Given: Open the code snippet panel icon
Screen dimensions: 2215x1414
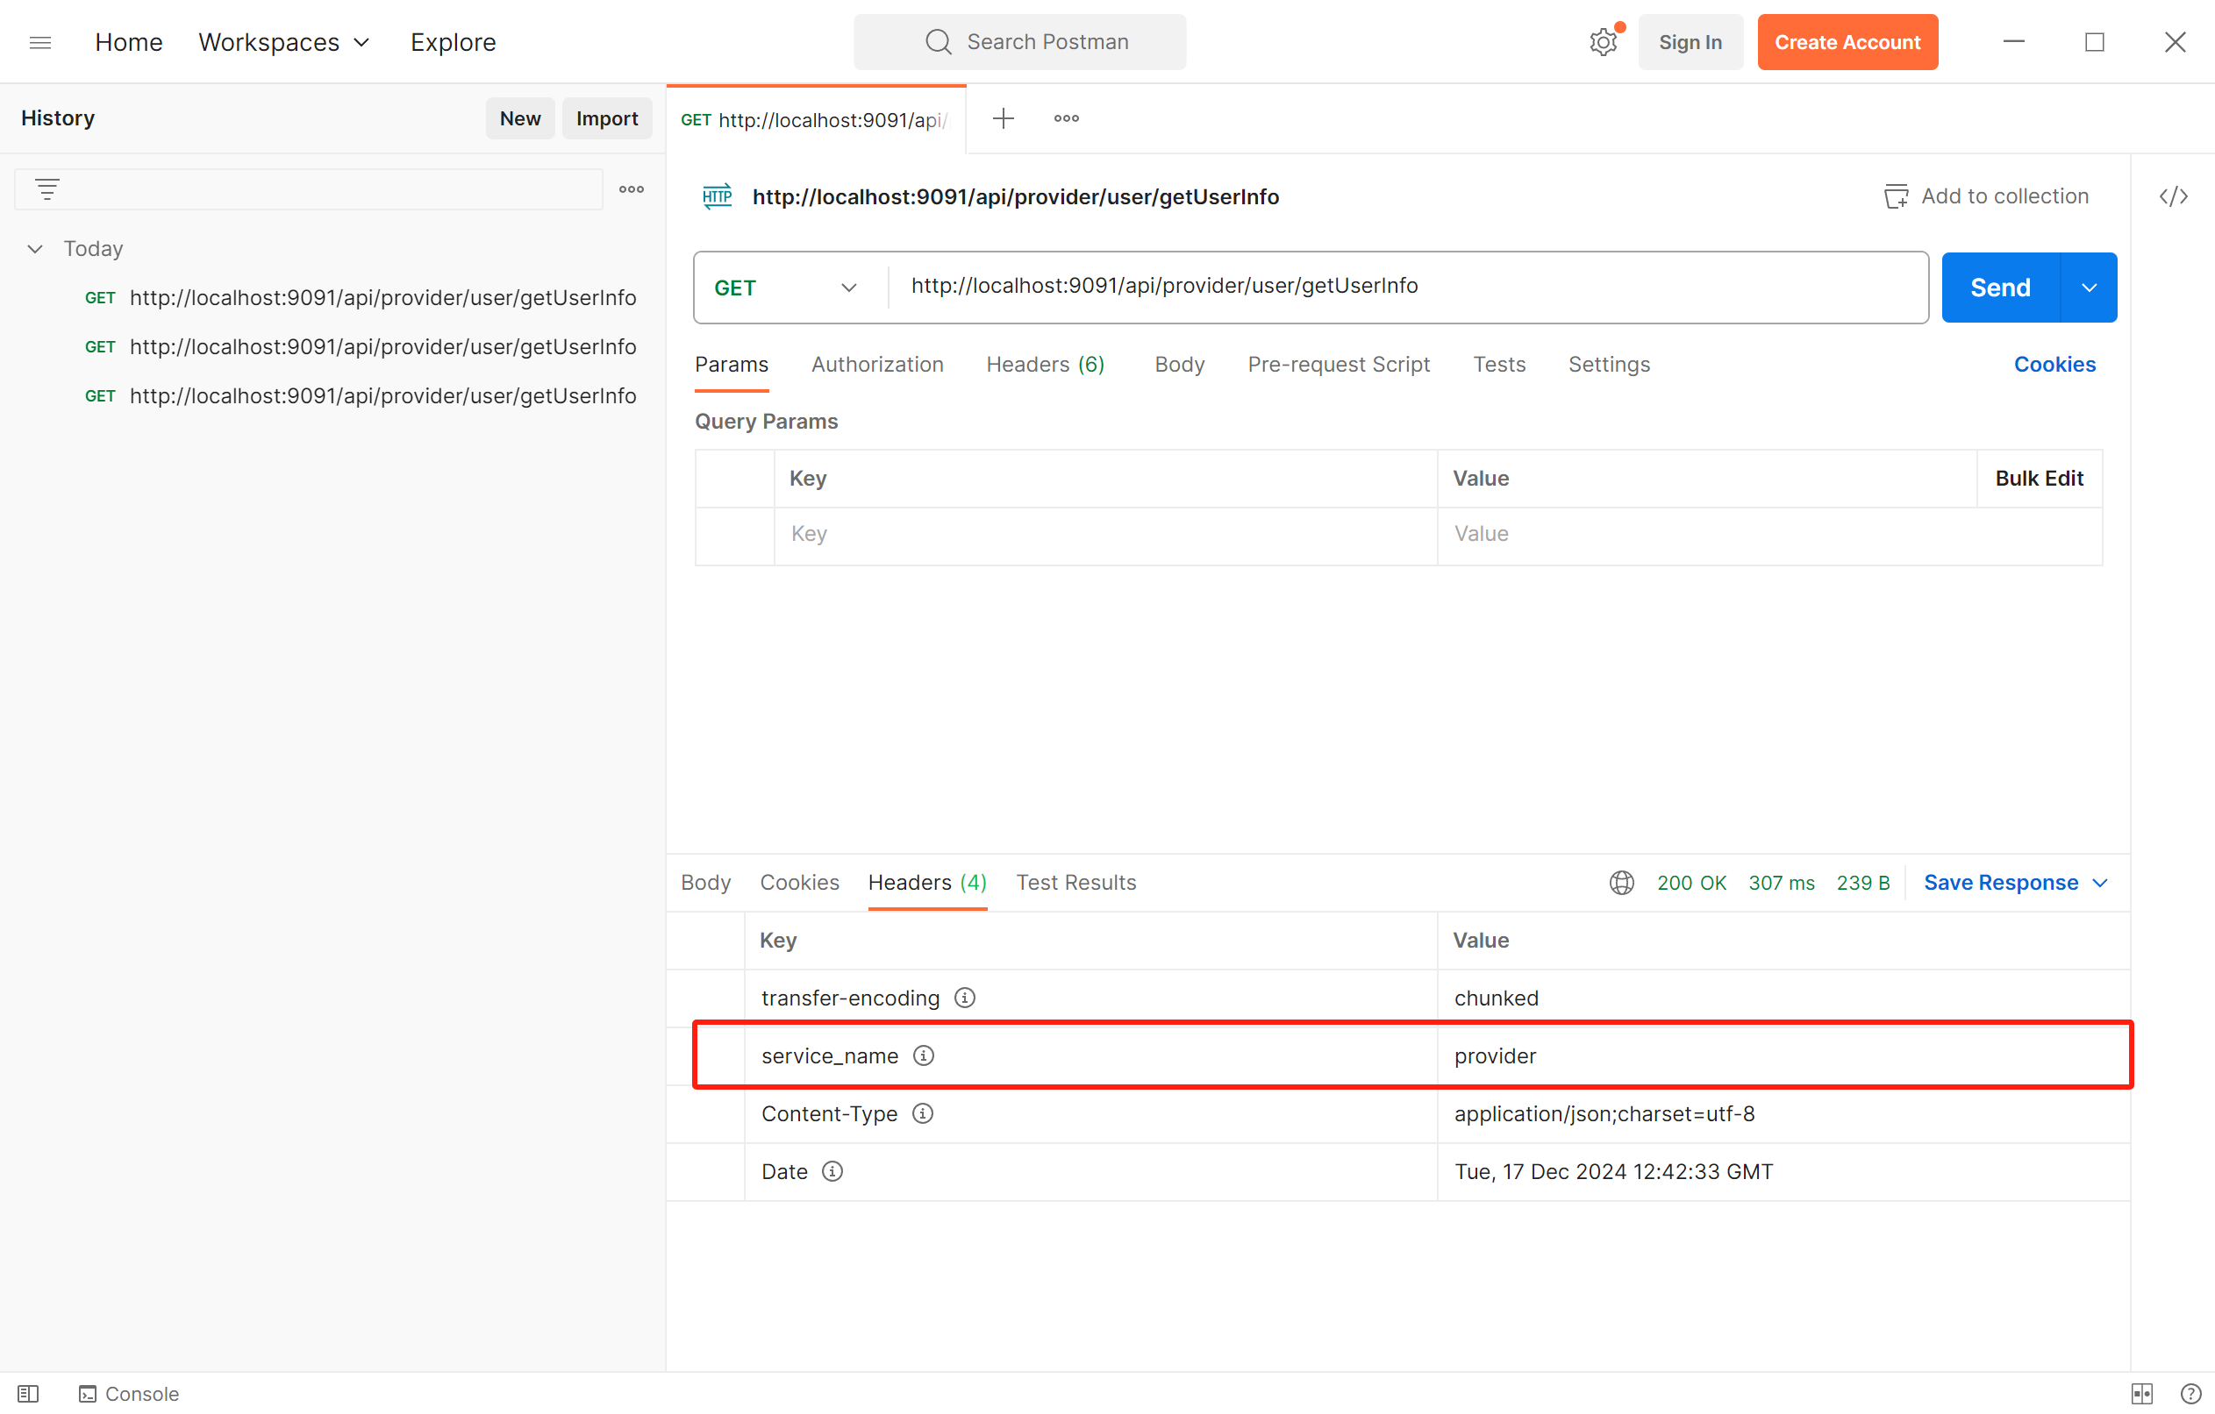Looking at the screenshot, I should coord(2173,195).
